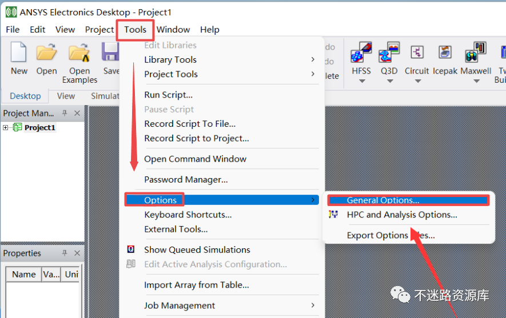Pin the Project Manager panel
The height and width of the screenshot is (318, 506).
65,113
